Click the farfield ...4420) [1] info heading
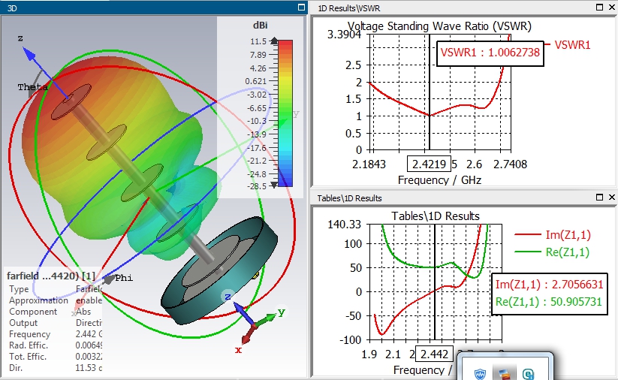This screenshot has height=380, width=618. [x=51, y=276]
